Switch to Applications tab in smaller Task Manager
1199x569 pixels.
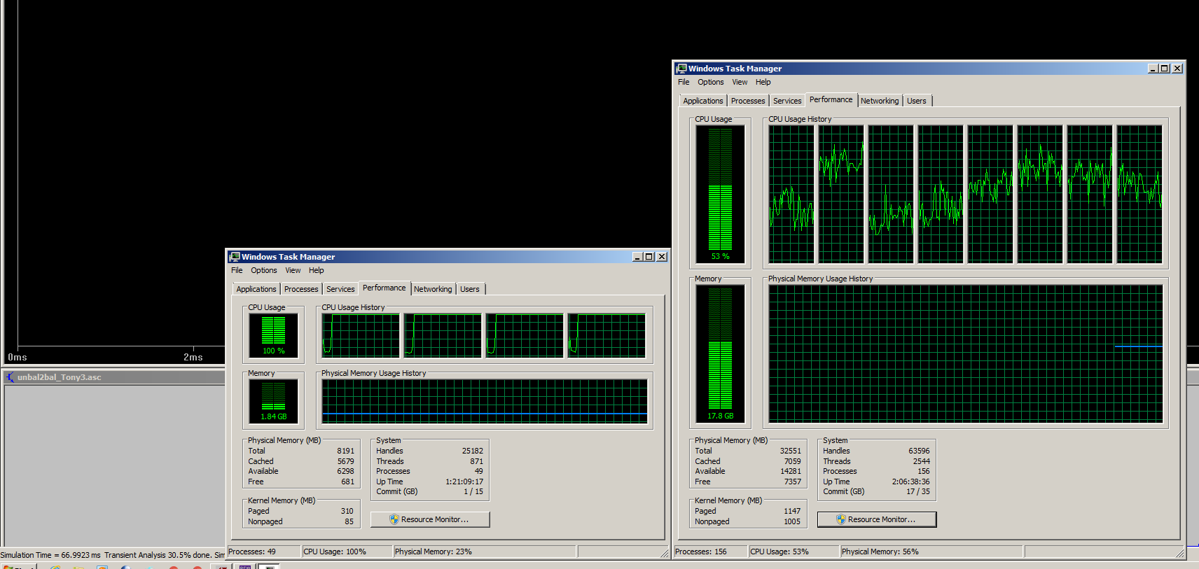coord(256,289)
